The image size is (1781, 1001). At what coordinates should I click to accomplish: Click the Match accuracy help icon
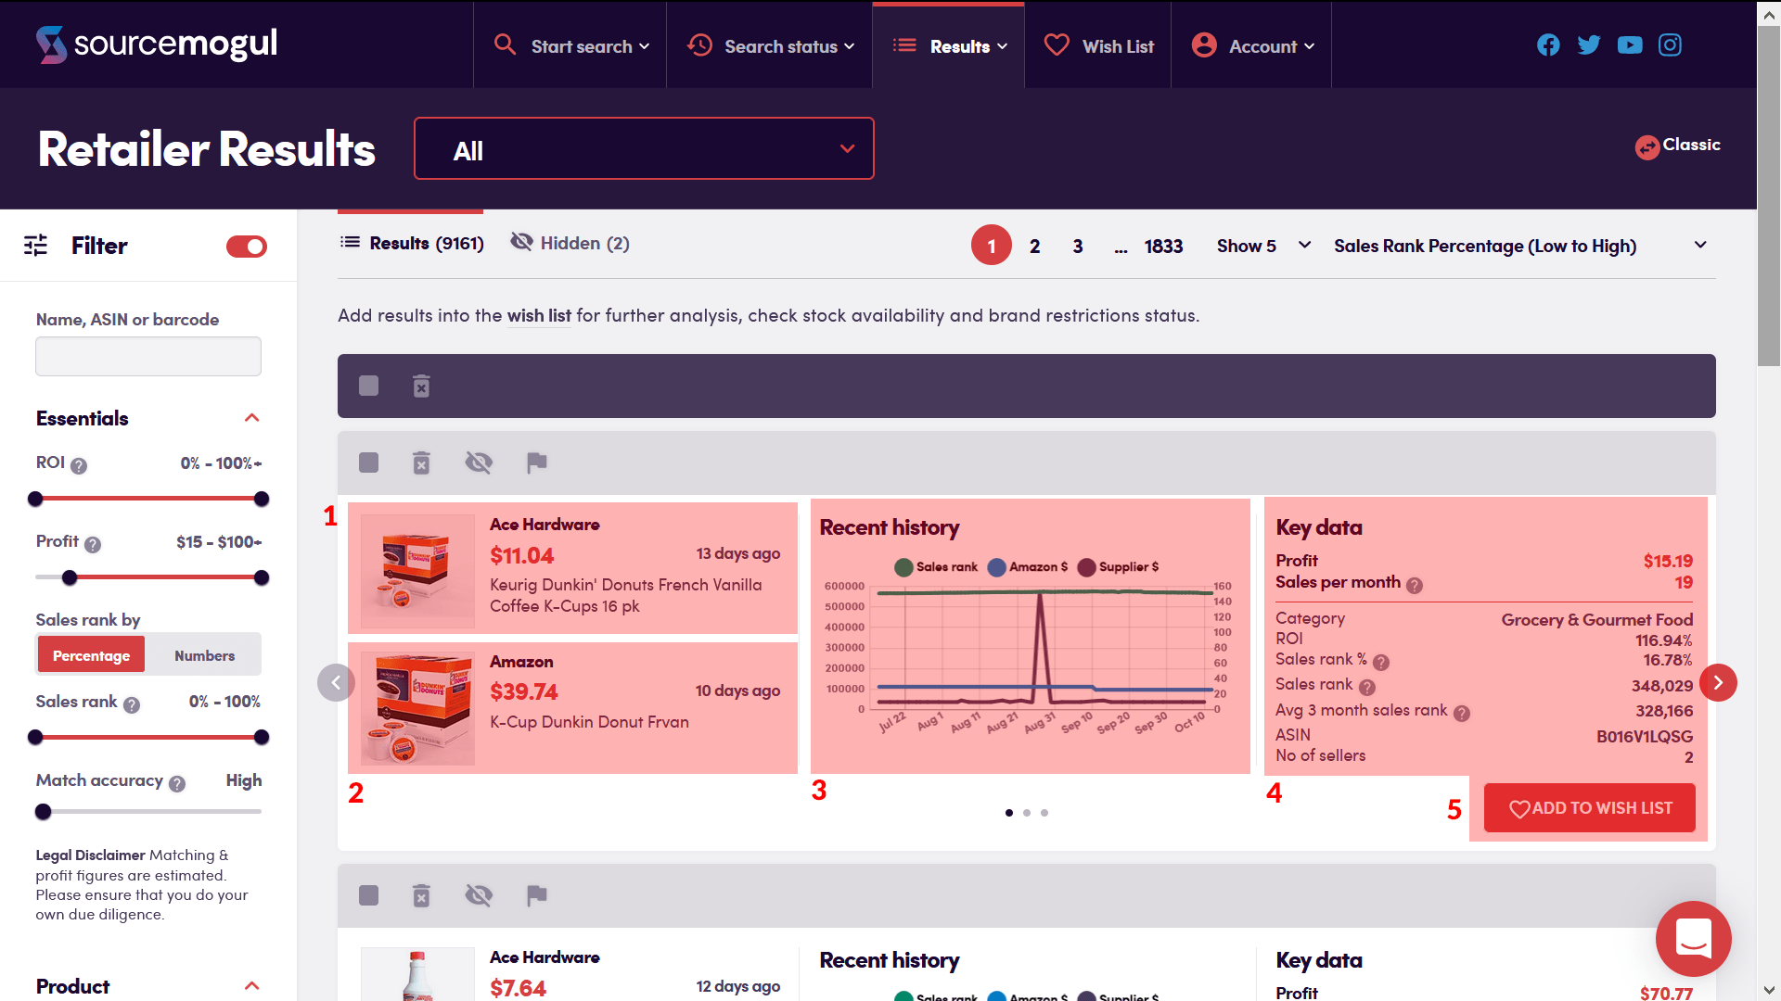(177, 784)
